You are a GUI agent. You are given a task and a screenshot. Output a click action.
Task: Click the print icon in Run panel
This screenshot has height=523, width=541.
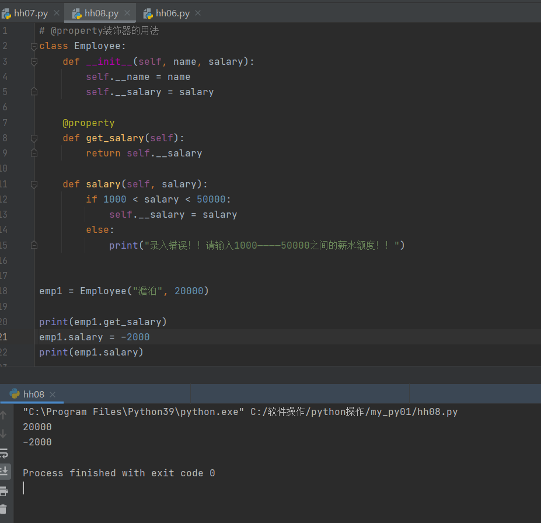[4, 491]
